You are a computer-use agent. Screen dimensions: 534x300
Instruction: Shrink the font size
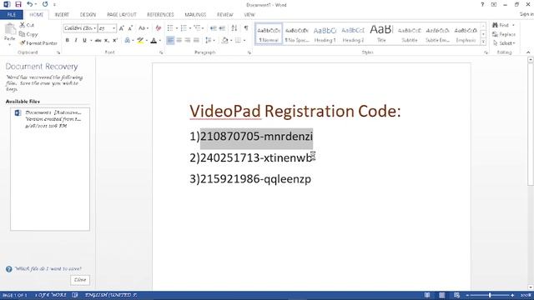tap(130, 28)
